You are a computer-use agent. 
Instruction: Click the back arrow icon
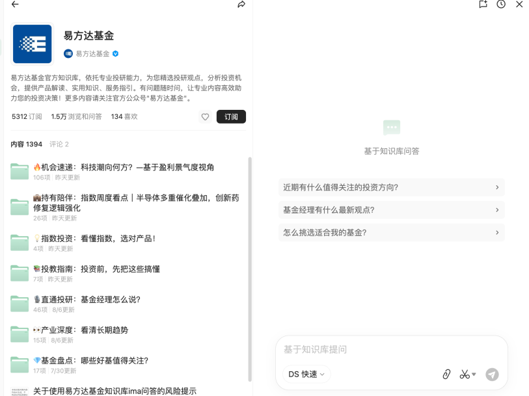click(x=15, y=4)
